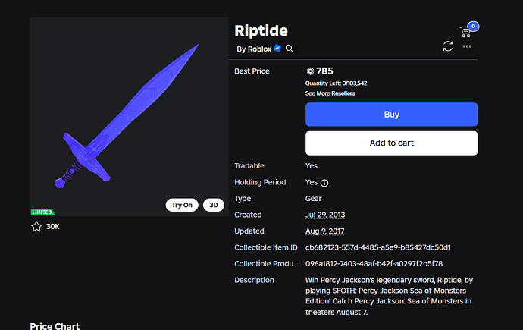Favorite the item with the star icon
The image size is (523, 330).
tap(36, 227)
